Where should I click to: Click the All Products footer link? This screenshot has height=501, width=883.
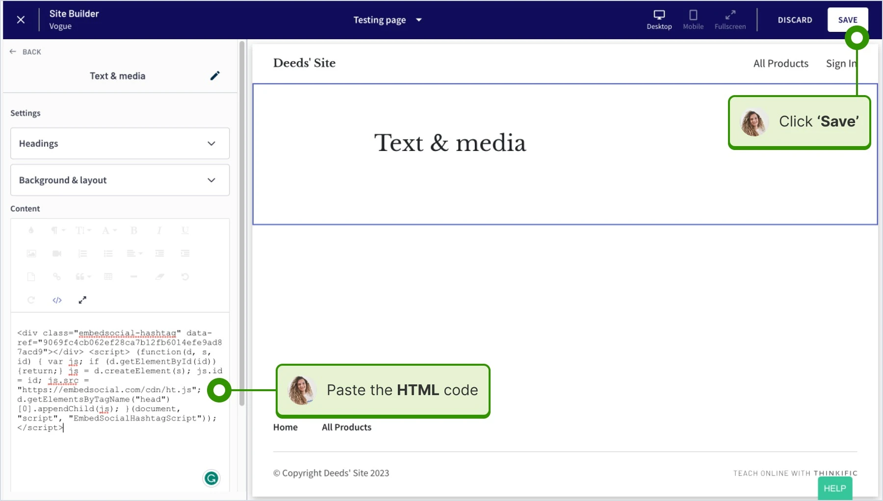pyautogui.click(x=346, y=427)
